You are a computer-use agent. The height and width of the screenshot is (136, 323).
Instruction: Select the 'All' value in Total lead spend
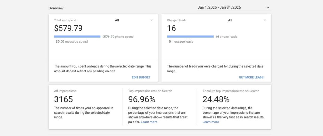117,20
